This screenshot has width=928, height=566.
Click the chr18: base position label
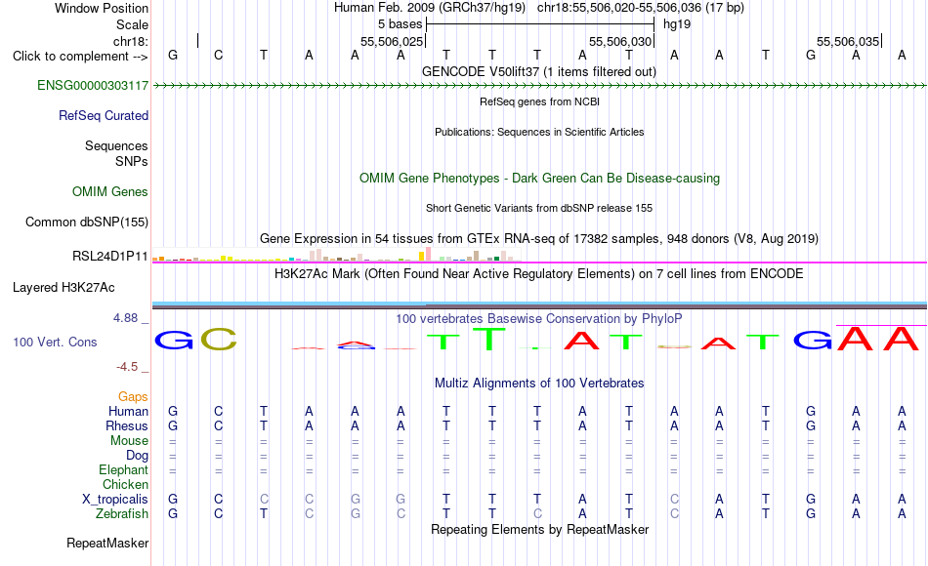(x=131, y=41)
